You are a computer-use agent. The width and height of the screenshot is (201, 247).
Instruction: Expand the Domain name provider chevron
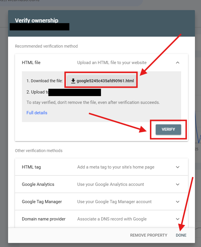point(178,219)
